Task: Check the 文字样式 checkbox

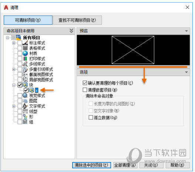Action: [20, 106]
